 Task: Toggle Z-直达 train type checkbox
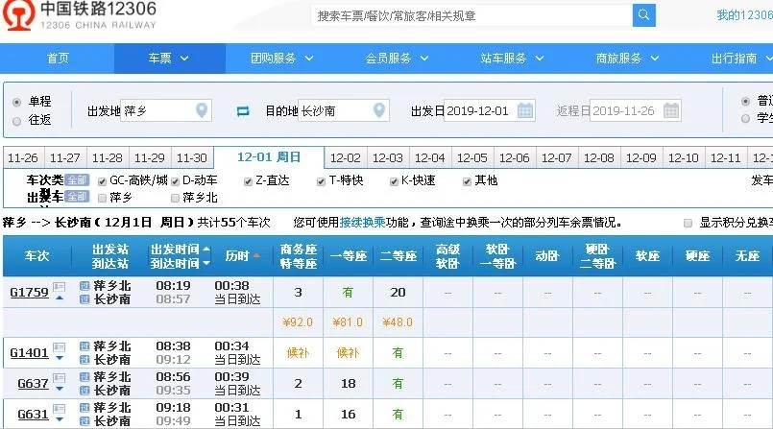[x=248, y=181]
